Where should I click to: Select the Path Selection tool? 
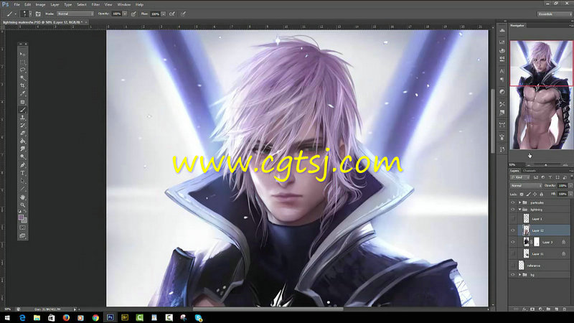pos(23,181)
